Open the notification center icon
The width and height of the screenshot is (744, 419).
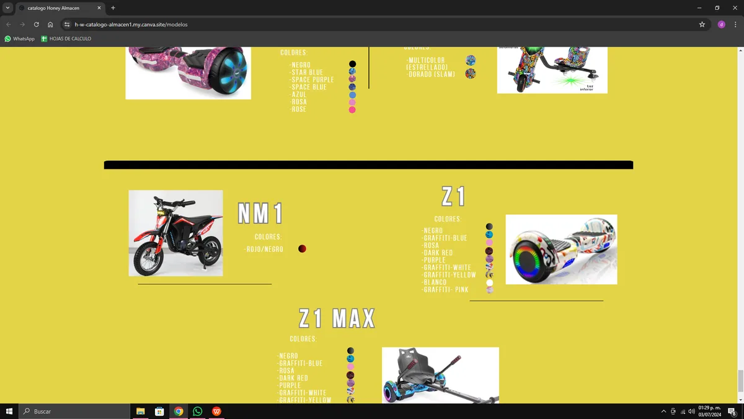[732, 412]
